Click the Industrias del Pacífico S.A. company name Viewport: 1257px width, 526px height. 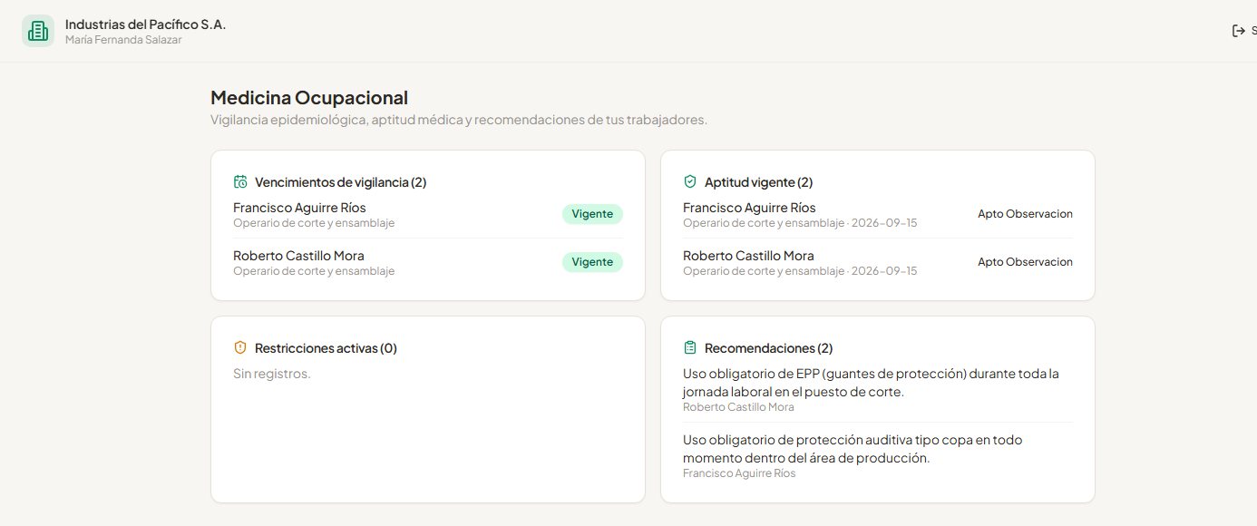coord(145,24)
